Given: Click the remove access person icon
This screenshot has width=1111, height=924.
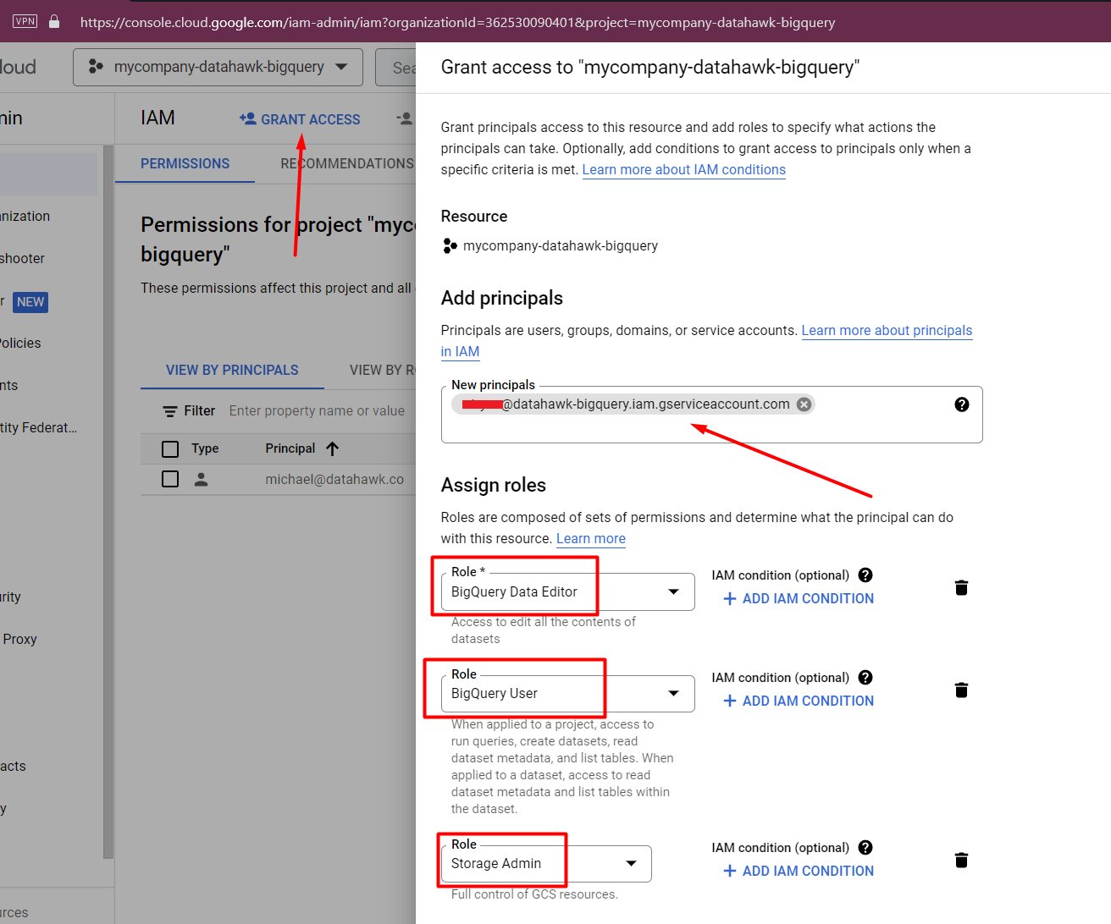Looking at the screenshot, I should [x=405, y=118].
